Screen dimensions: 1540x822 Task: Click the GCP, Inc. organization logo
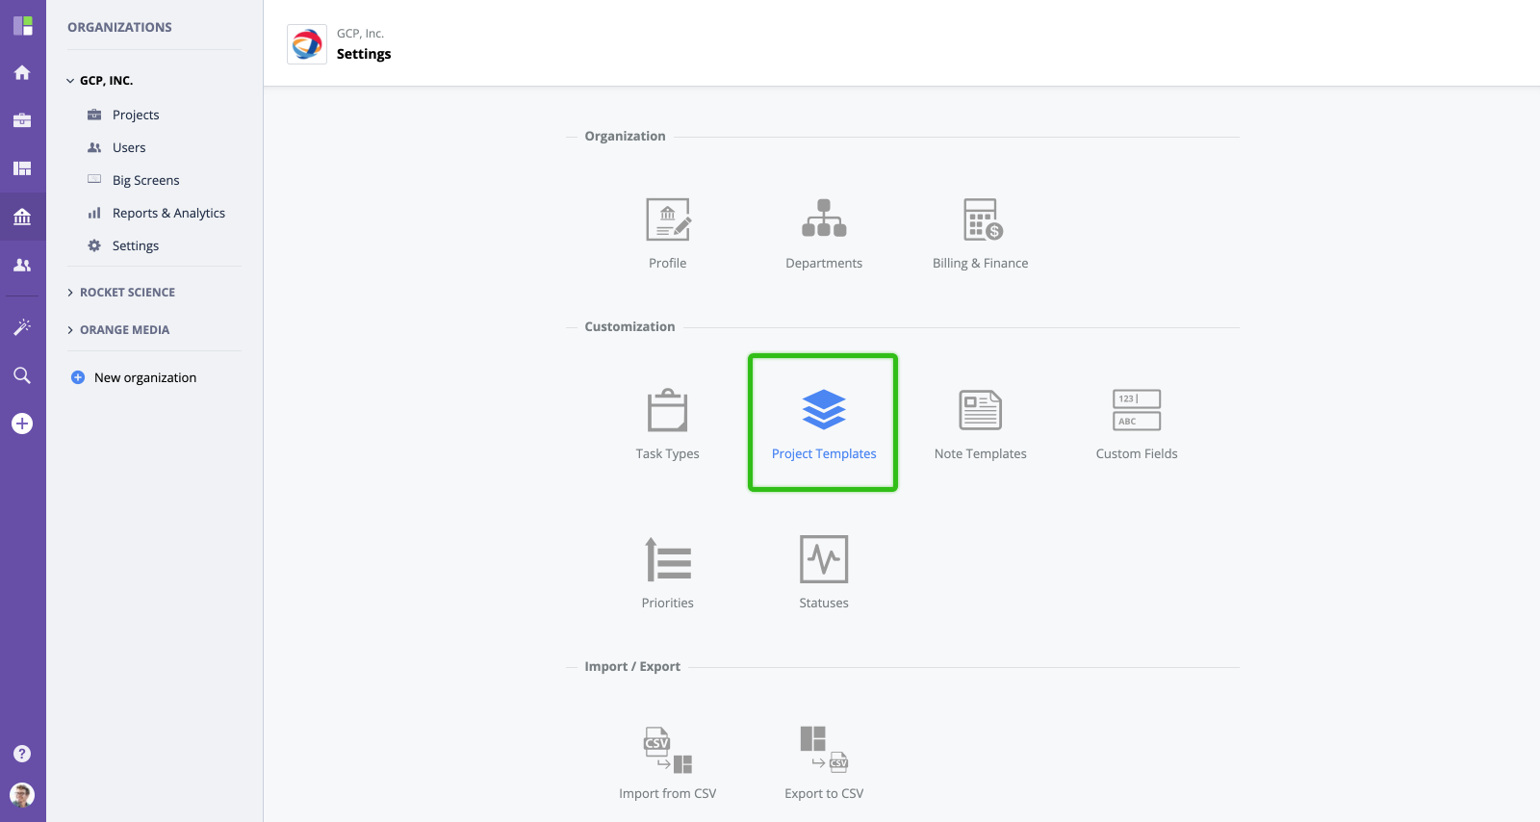(x=307, y=44)
